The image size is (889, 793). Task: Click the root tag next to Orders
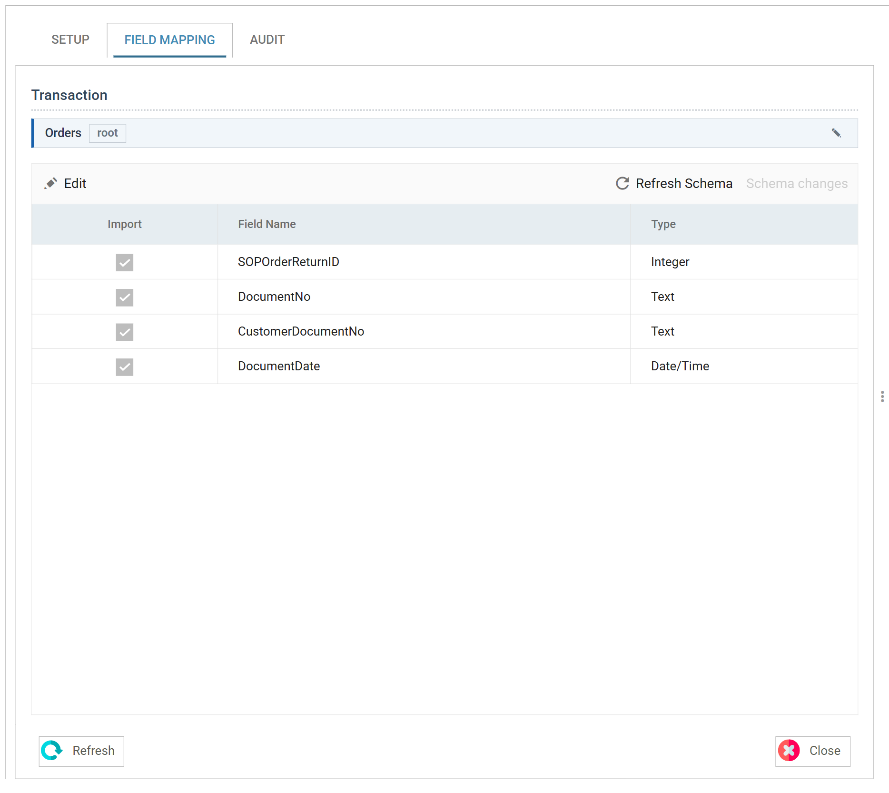(x=108, y=133)
